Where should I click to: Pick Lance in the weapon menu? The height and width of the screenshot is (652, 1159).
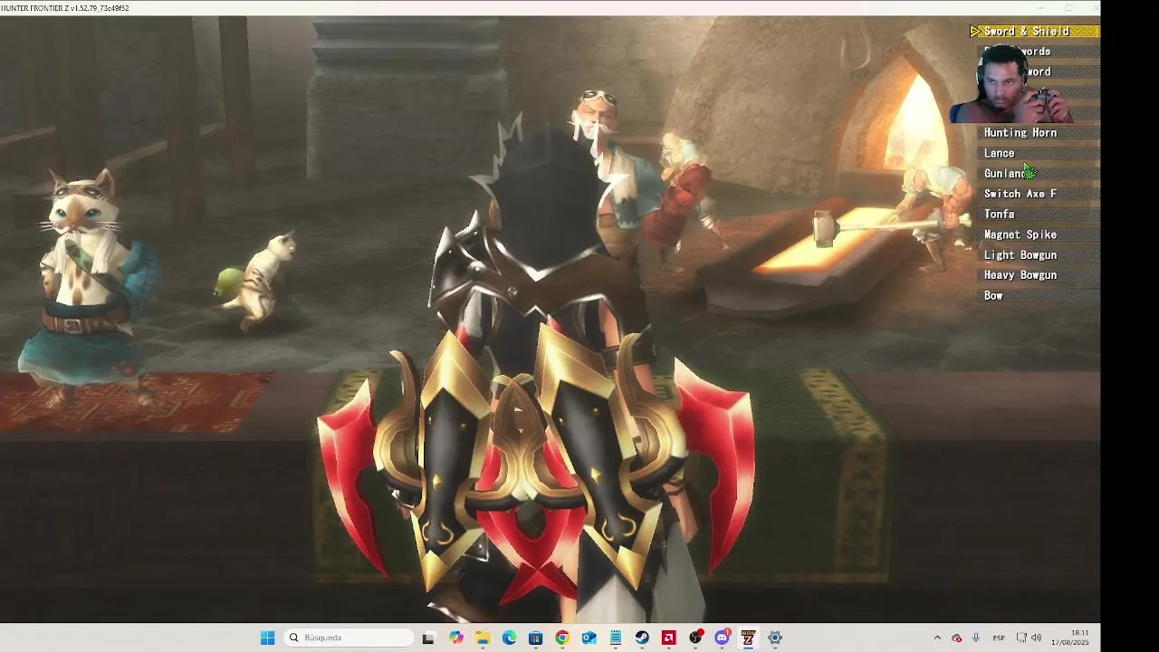point(1039,154)
